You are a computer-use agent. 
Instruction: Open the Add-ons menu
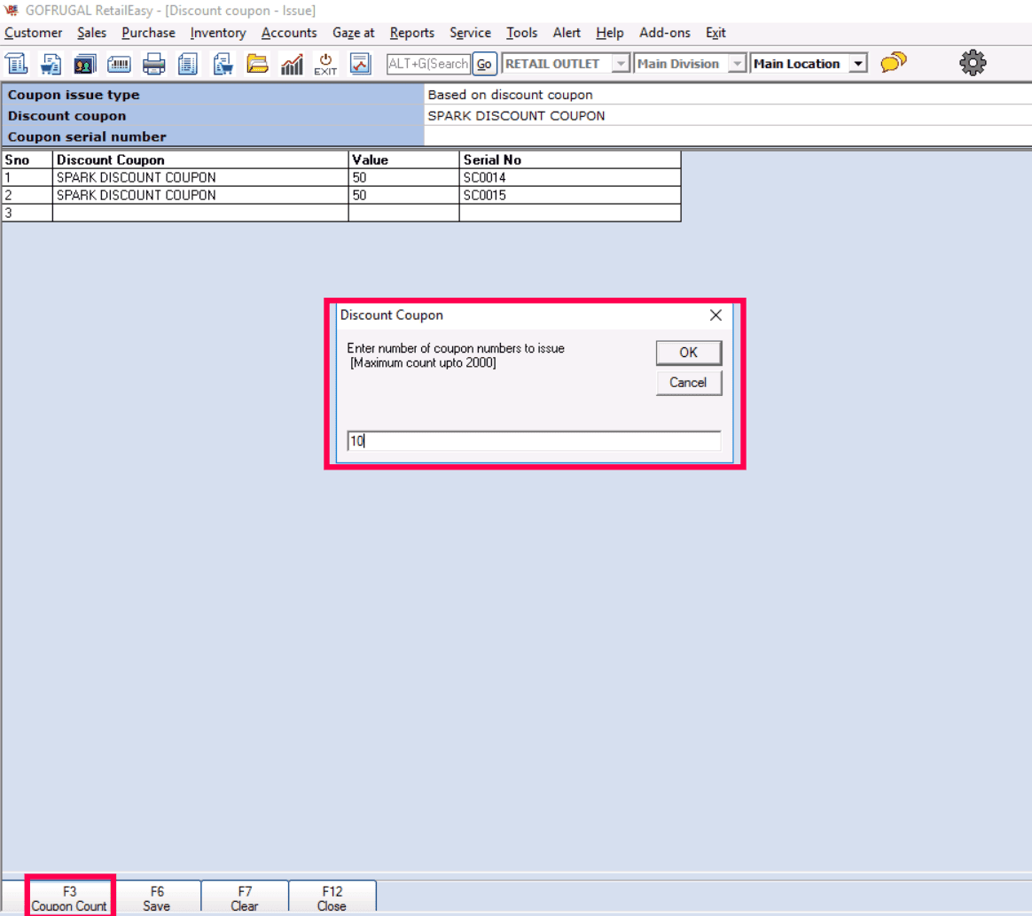click(x=665, y=33)
